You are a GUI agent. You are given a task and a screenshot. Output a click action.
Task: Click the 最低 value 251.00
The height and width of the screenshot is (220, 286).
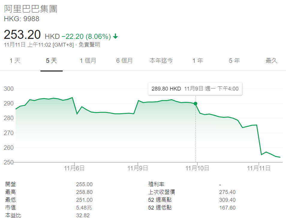point(84,200)
